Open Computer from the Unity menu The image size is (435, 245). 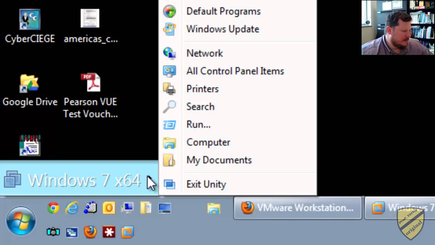pos(238,142)
